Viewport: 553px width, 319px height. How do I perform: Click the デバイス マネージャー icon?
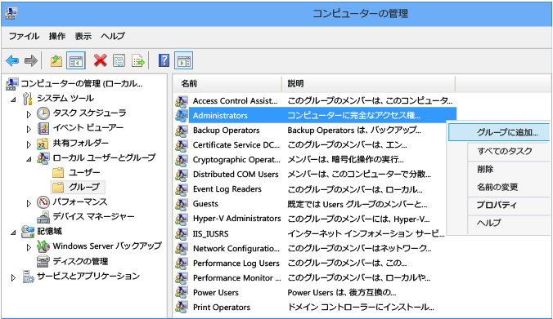click(43, 217)
